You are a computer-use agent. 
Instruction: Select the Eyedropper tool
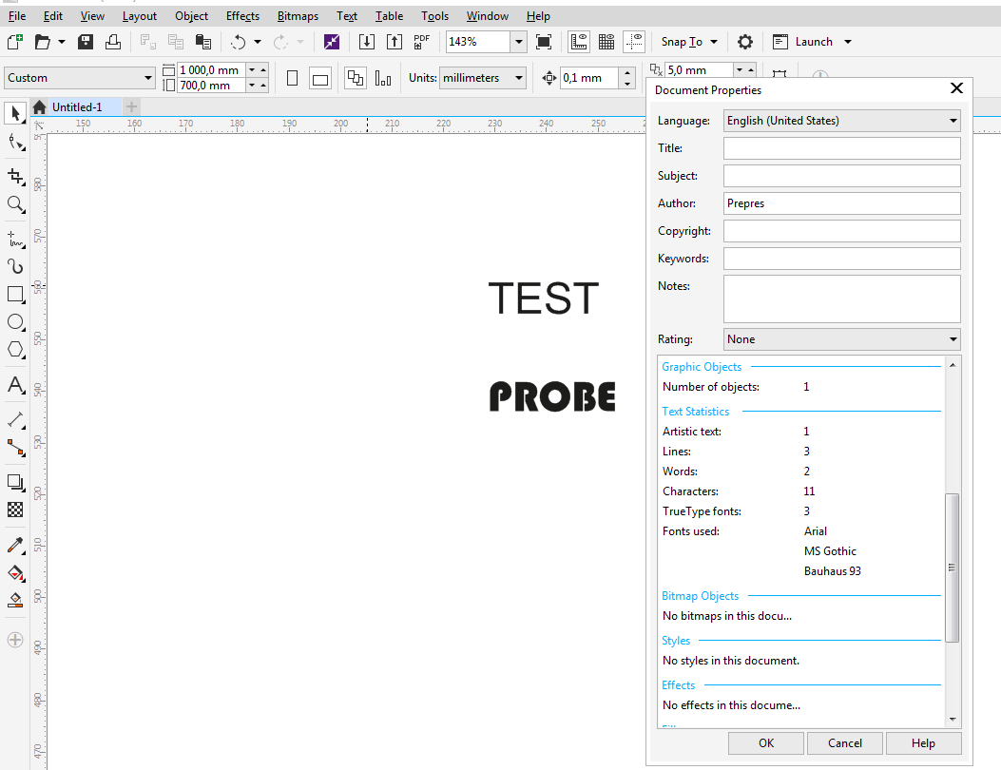[x=15, y=546]
